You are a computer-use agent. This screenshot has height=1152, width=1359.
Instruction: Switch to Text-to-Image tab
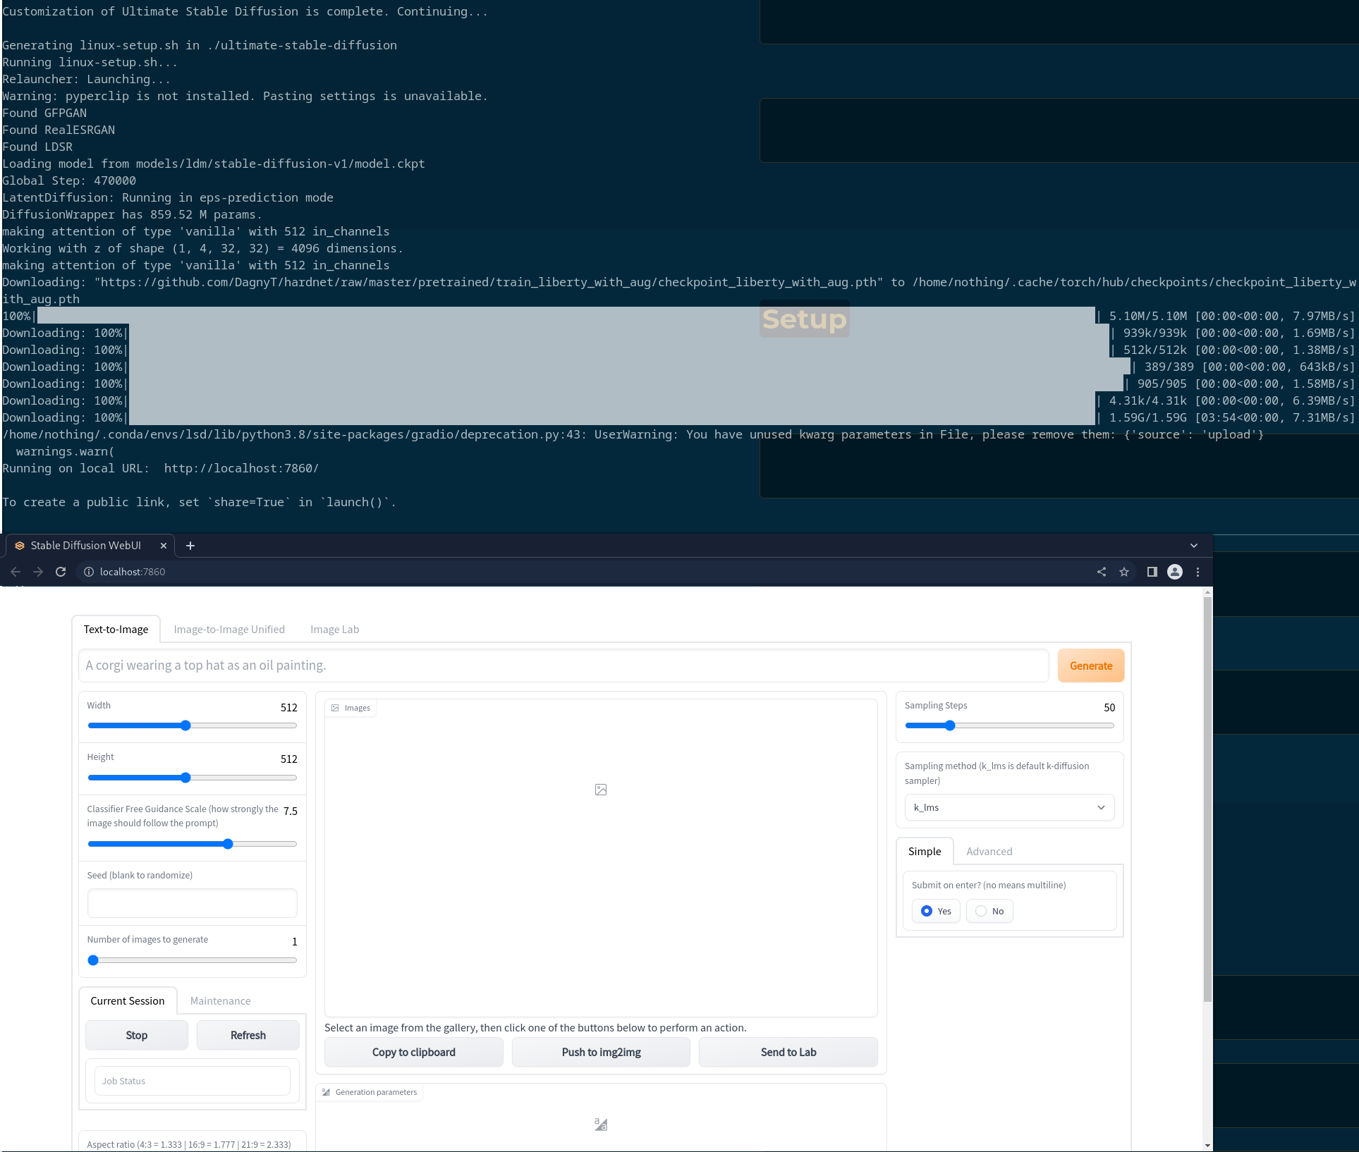(x=116, y=630)
